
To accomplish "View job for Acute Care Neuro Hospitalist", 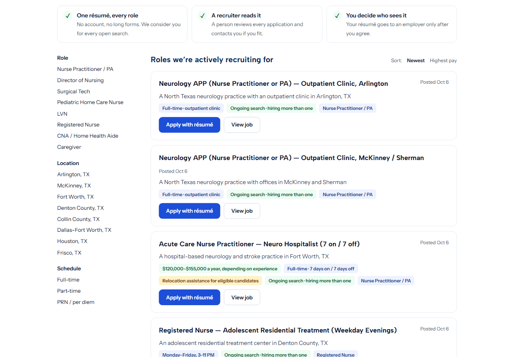I will pos(242,297).
